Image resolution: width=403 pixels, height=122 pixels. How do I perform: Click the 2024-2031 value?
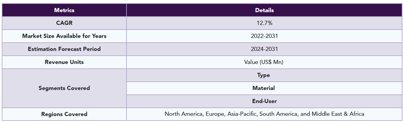pyautogui.click(x=264, y=49)
